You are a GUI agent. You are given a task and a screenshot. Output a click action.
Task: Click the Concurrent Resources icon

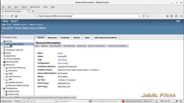click(x=7, y=68)
